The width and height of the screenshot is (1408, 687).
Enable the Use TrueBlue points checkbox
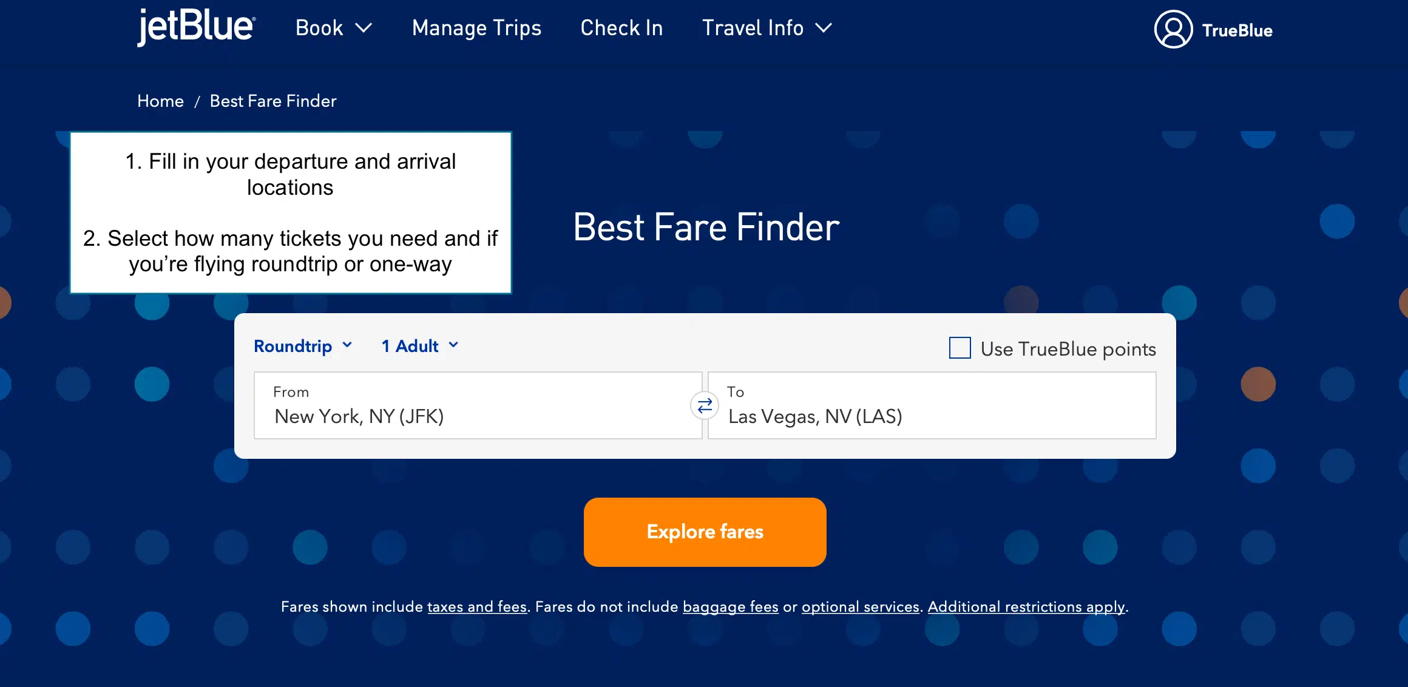[x=960, y=348]
